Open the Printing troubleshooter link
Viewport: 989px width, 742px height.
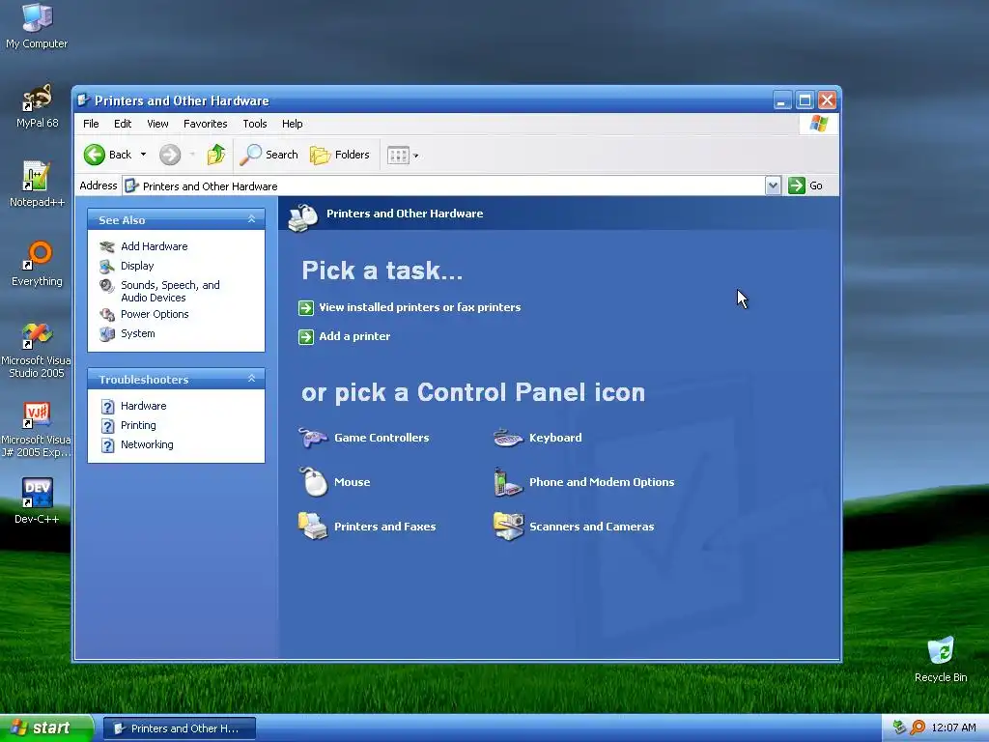coord(138,426)
